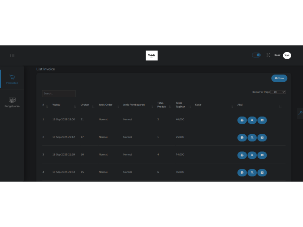Open the Items Per Page dropdown
The image size is (303, 227).
(x=278, y=92)
